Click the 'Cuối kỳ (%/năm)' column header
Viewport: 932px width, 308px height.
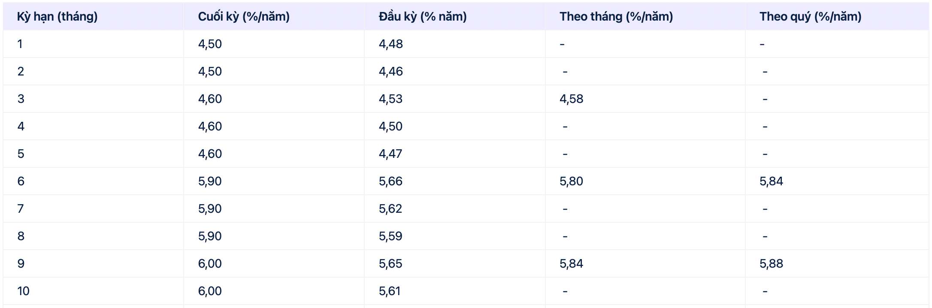(243, 17)
